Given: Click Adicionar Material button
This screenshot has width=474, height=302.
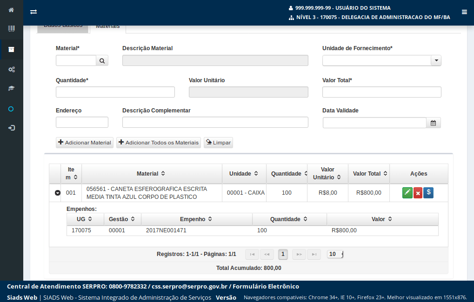Looking at the screenshot, I should (85, 143).
